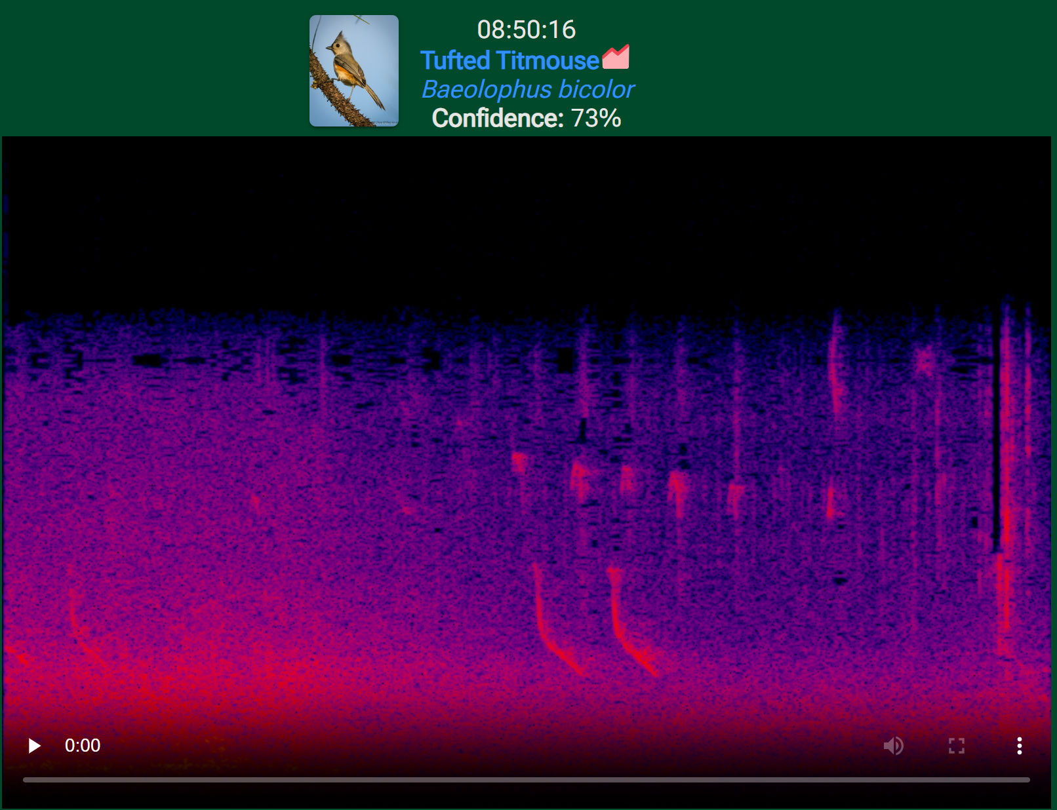This screenshot has height=810, width=1057.
Task: Open the Tufted Titmouse species link
Action: click(x=509, y=60)
